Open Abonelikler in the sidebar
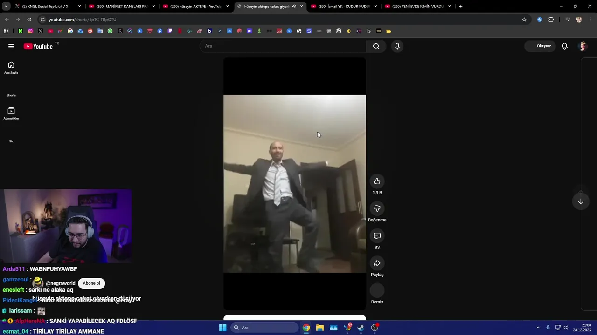The width and height of the screenshot is (597, 335). point(11,114)
